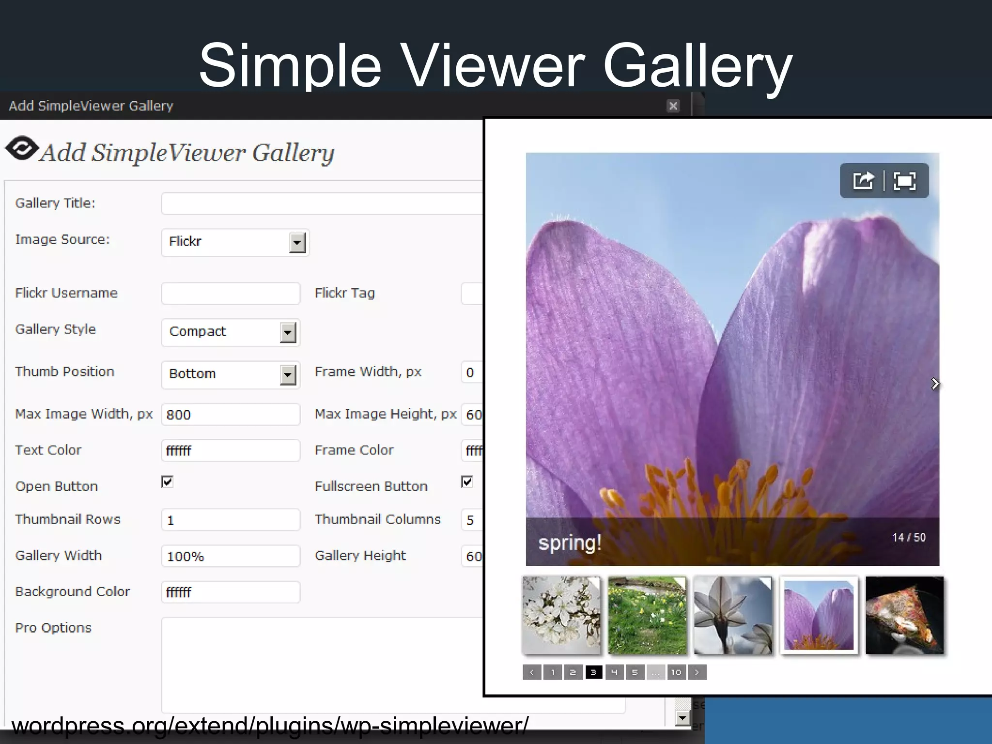Screen dimensions: 992x744
Task: Click the Frame Width field
Action: coord(472,372)
